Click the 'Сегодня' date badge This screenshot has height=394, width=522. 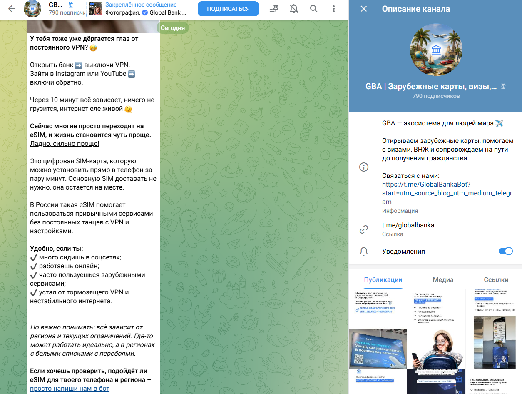[173, 28]
